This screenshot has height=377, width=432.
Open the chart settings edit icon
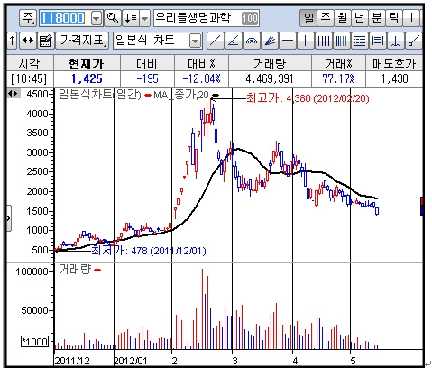coord(46,41)
